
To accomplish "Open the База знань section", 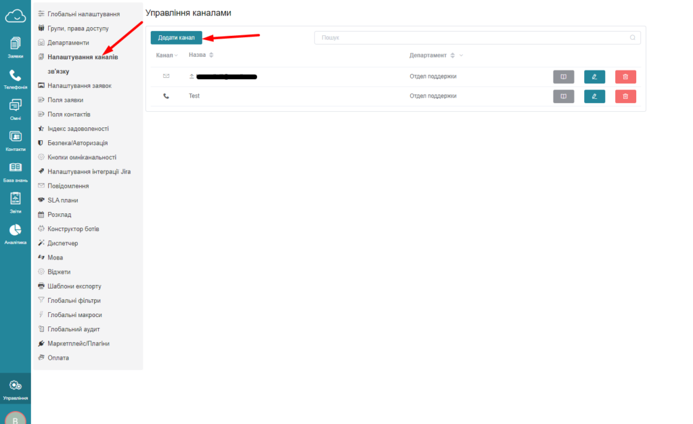I will (15, 171).
